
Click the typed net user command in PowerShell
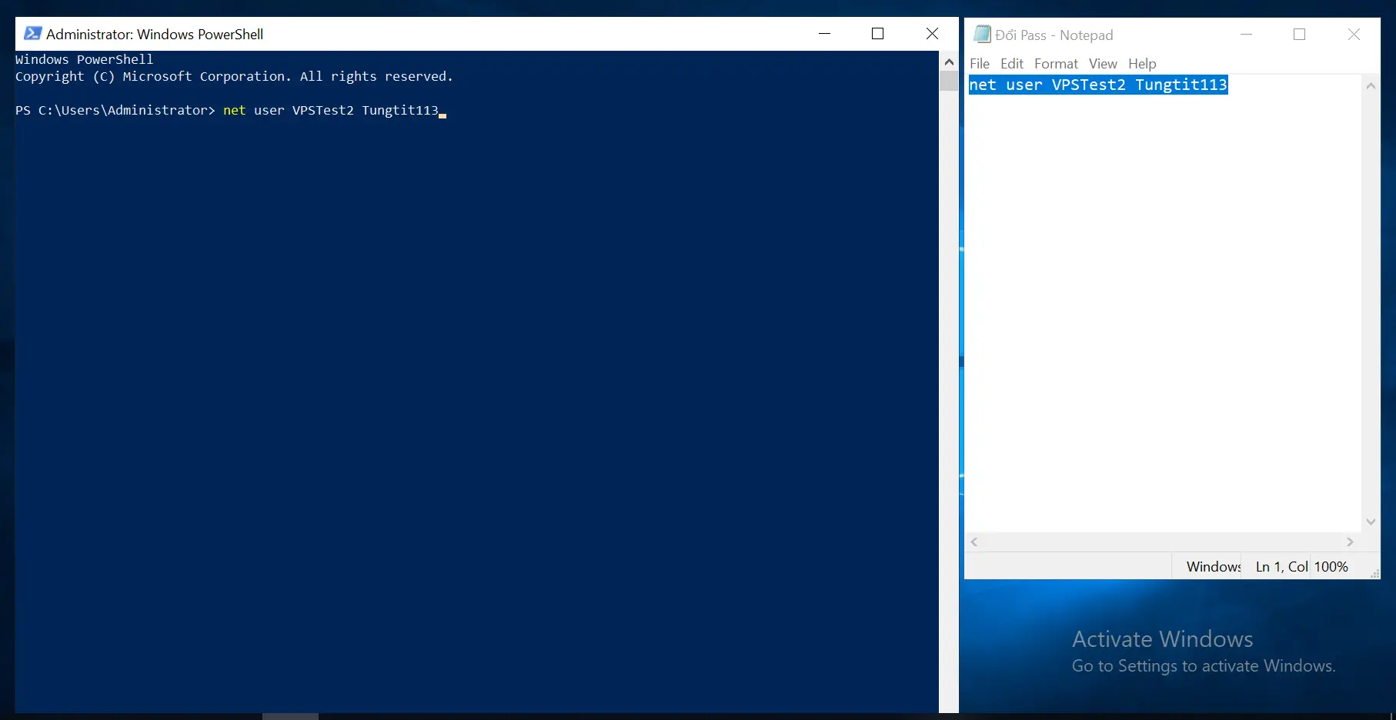[331, 110]
